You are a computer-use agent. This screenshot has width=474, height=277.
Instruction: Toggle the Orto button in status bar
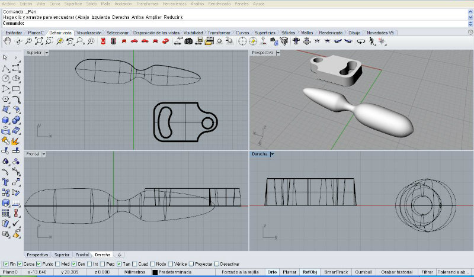coord(272,272)
